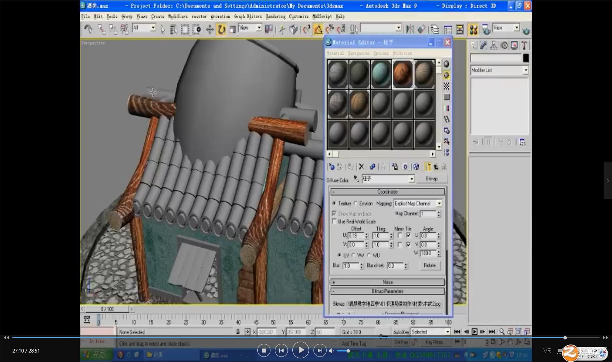Open the Mapping type dropdown
This screenshot has height=362, width=612.
pos(418,203)
